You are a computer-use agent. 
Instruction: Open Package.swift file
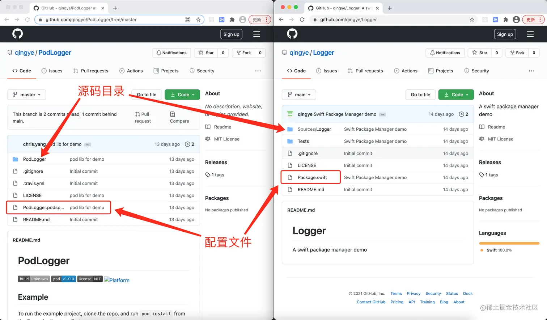coord(312,177)
